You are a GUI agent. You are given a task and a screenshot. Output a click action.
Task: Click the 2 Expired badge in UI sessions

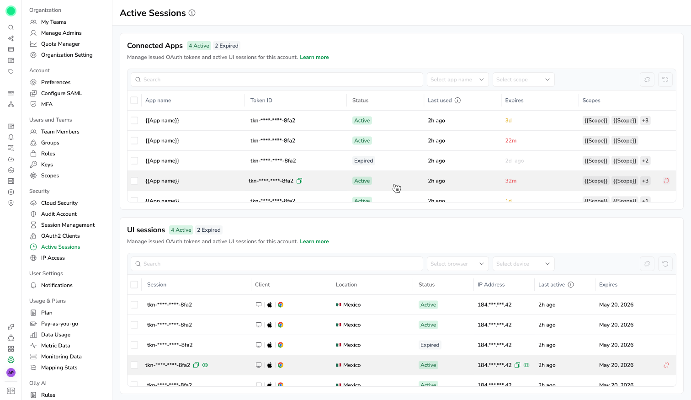[209, 230]
